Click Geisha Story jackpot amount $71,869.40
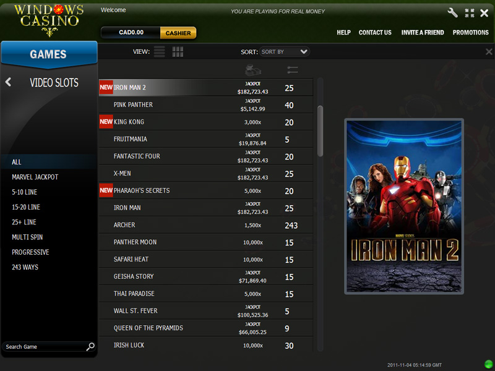This screenshot has height=371, width=495. (252, 281)
